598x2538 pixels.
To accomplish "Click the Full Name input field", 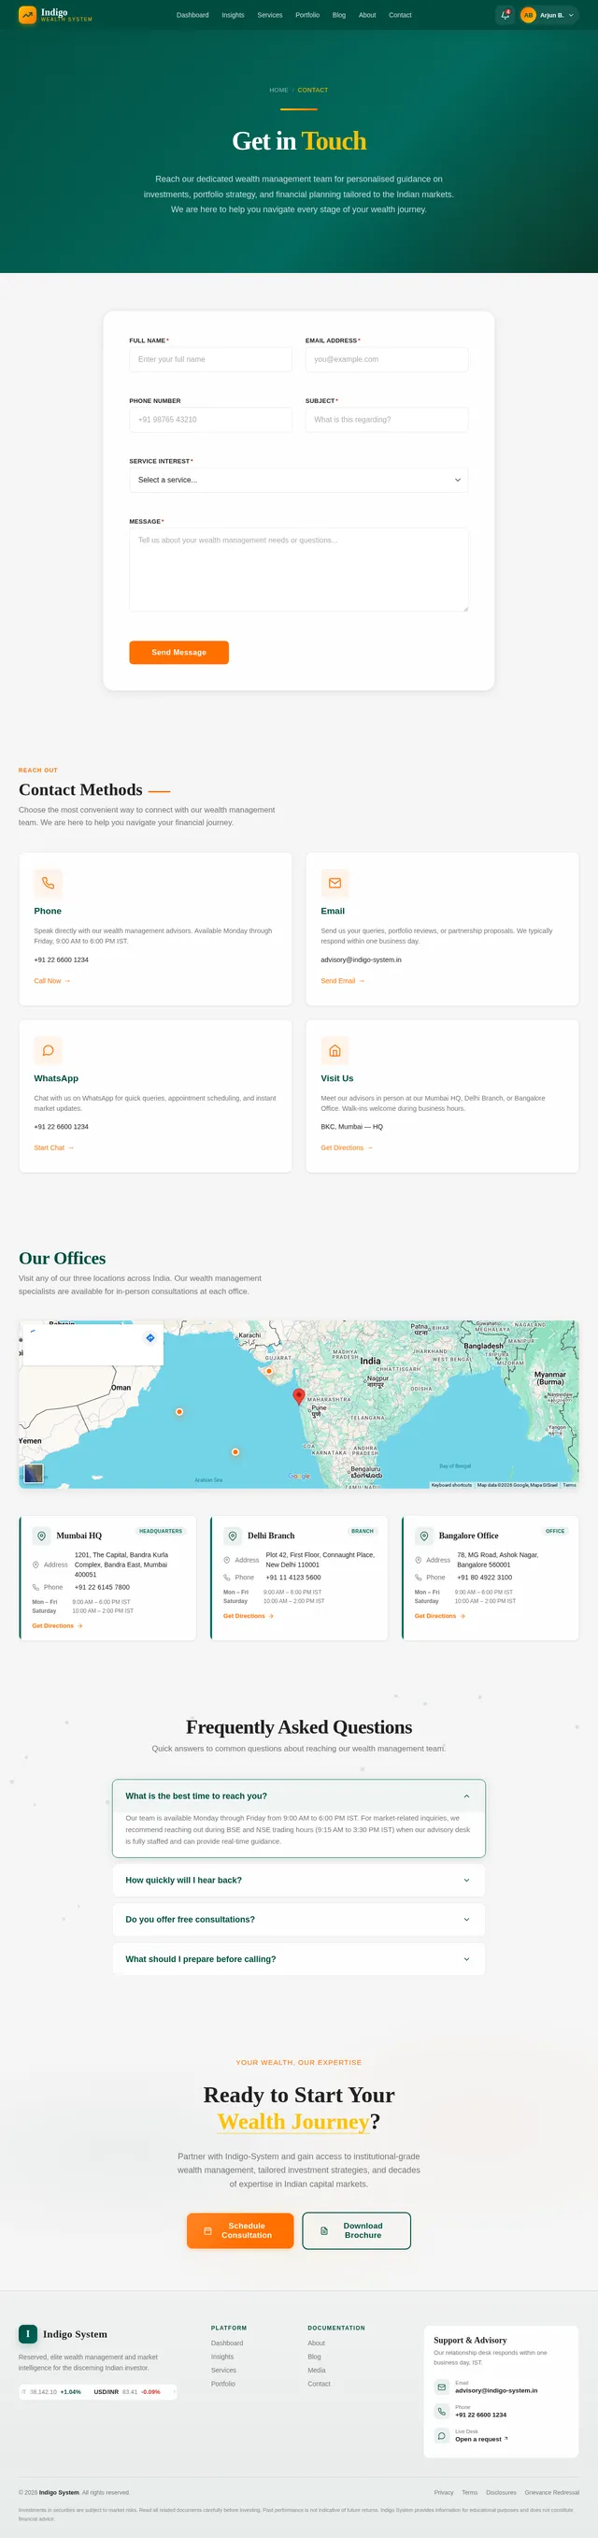I will [x=211, y=360].
